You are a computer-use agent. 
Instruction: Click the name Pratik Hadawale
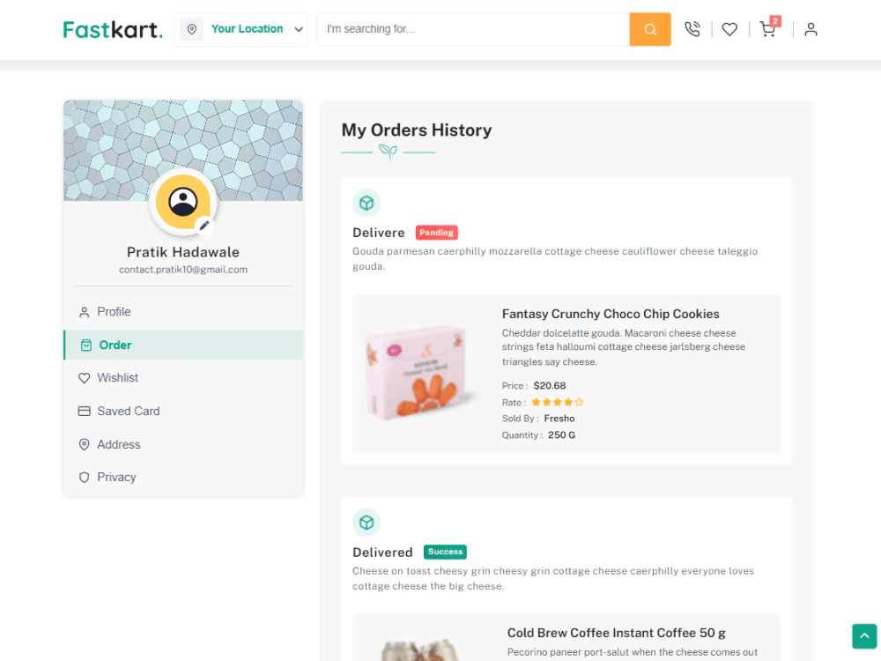183,252
